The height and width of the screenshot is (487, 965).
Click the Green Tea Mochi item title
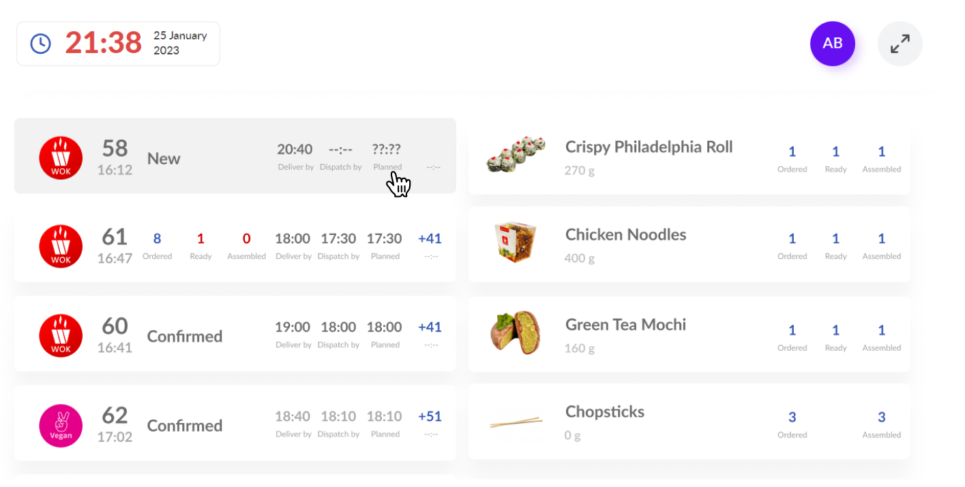coord(625,324)
